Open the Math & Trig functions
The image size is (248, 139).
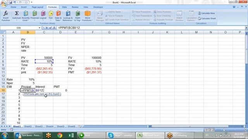tap(77, 16)
